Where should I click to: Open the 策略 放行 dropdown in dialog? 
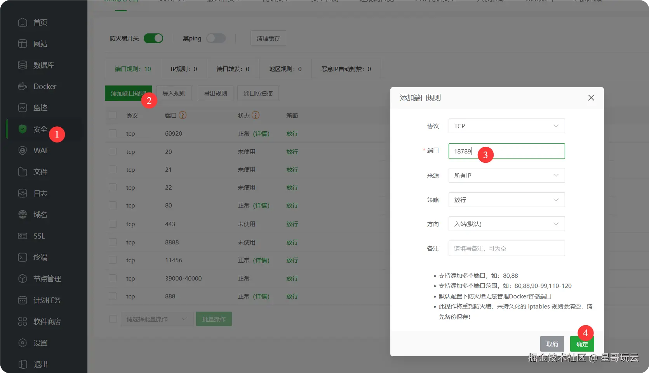506,200
